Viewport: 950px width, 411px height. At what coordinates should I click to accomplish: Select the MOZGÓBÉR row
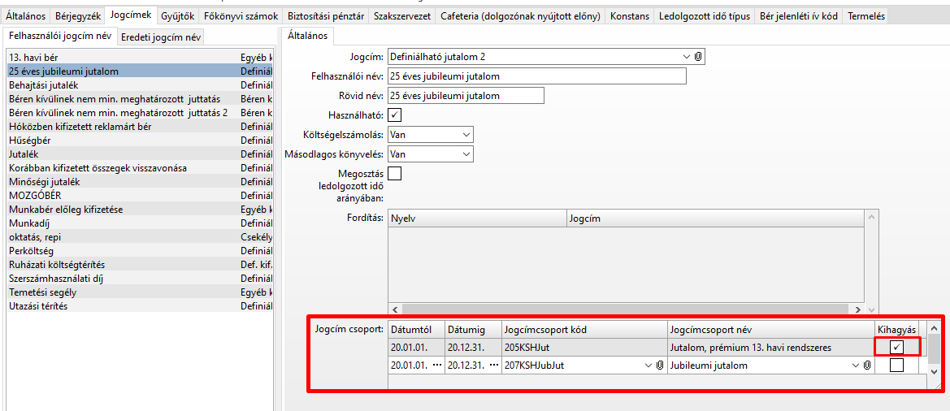[139, 196]
